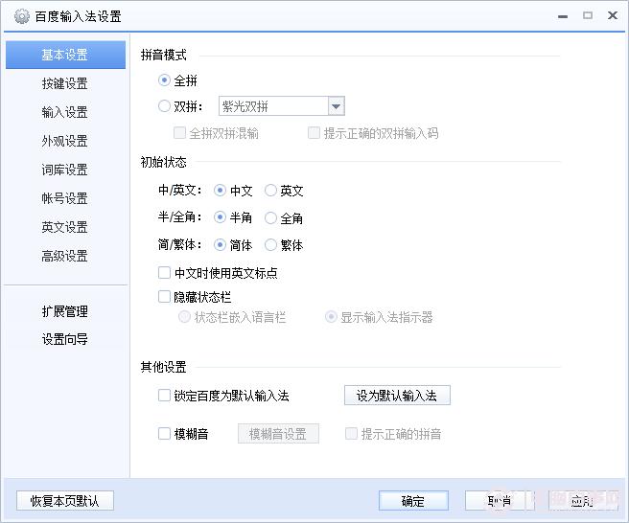Viewport: 629px width, 523px height.
Task: Open 扩展管理 from the sidebar
Action: 64,311
